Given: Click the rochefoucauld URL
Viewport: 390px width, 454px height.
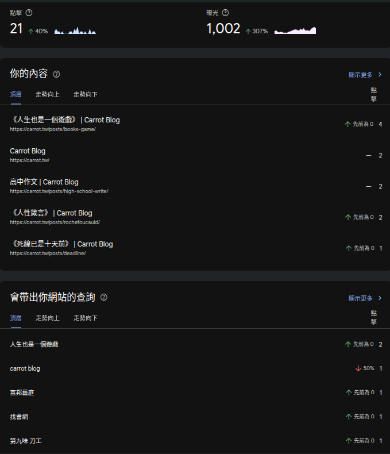Looking at the screenshot, I should 55,222.
